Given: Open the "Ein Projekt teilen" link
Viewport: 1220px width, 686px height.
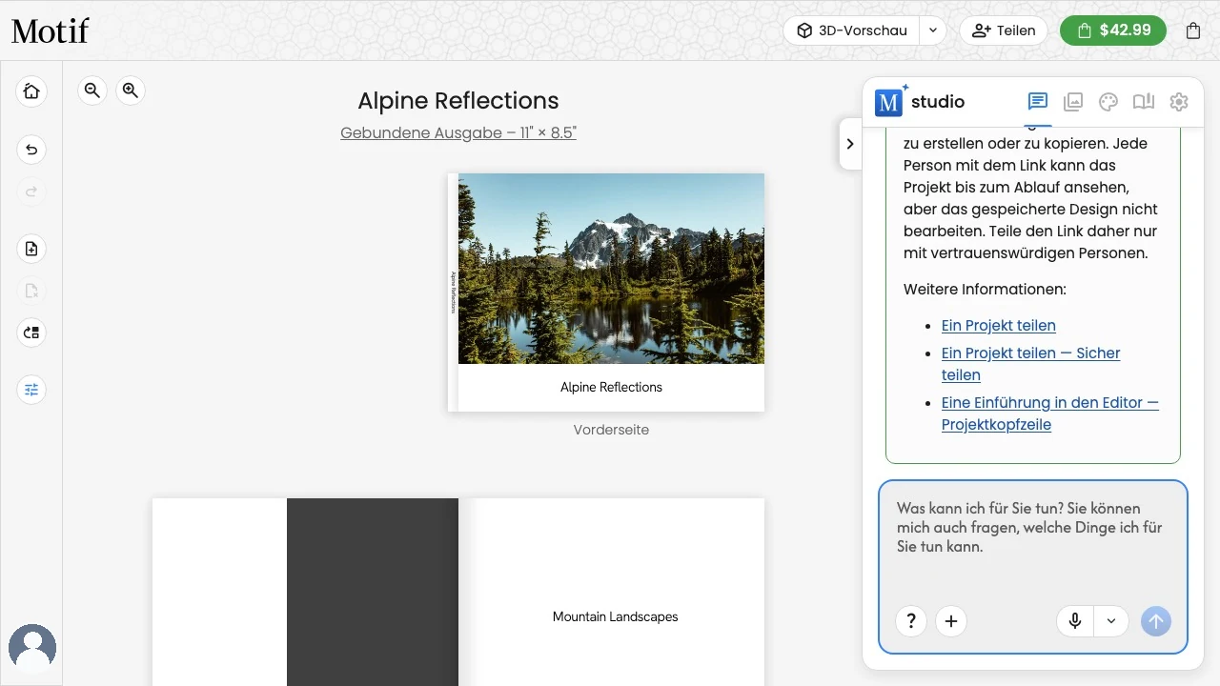Looking at the screenshot, I should tap(998, 325).
